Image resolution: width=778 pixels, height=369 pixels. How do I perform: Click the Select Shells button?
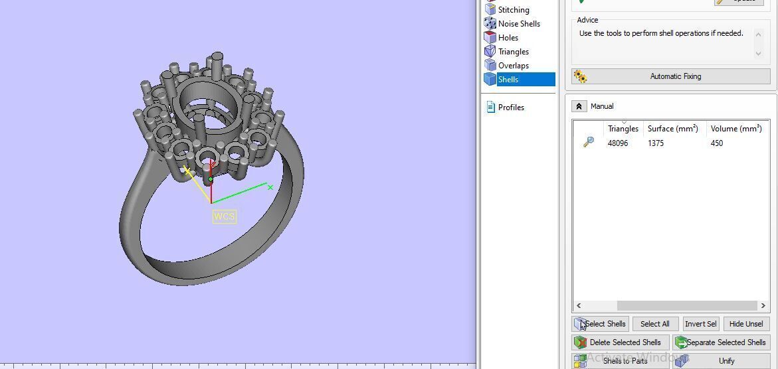601,324
